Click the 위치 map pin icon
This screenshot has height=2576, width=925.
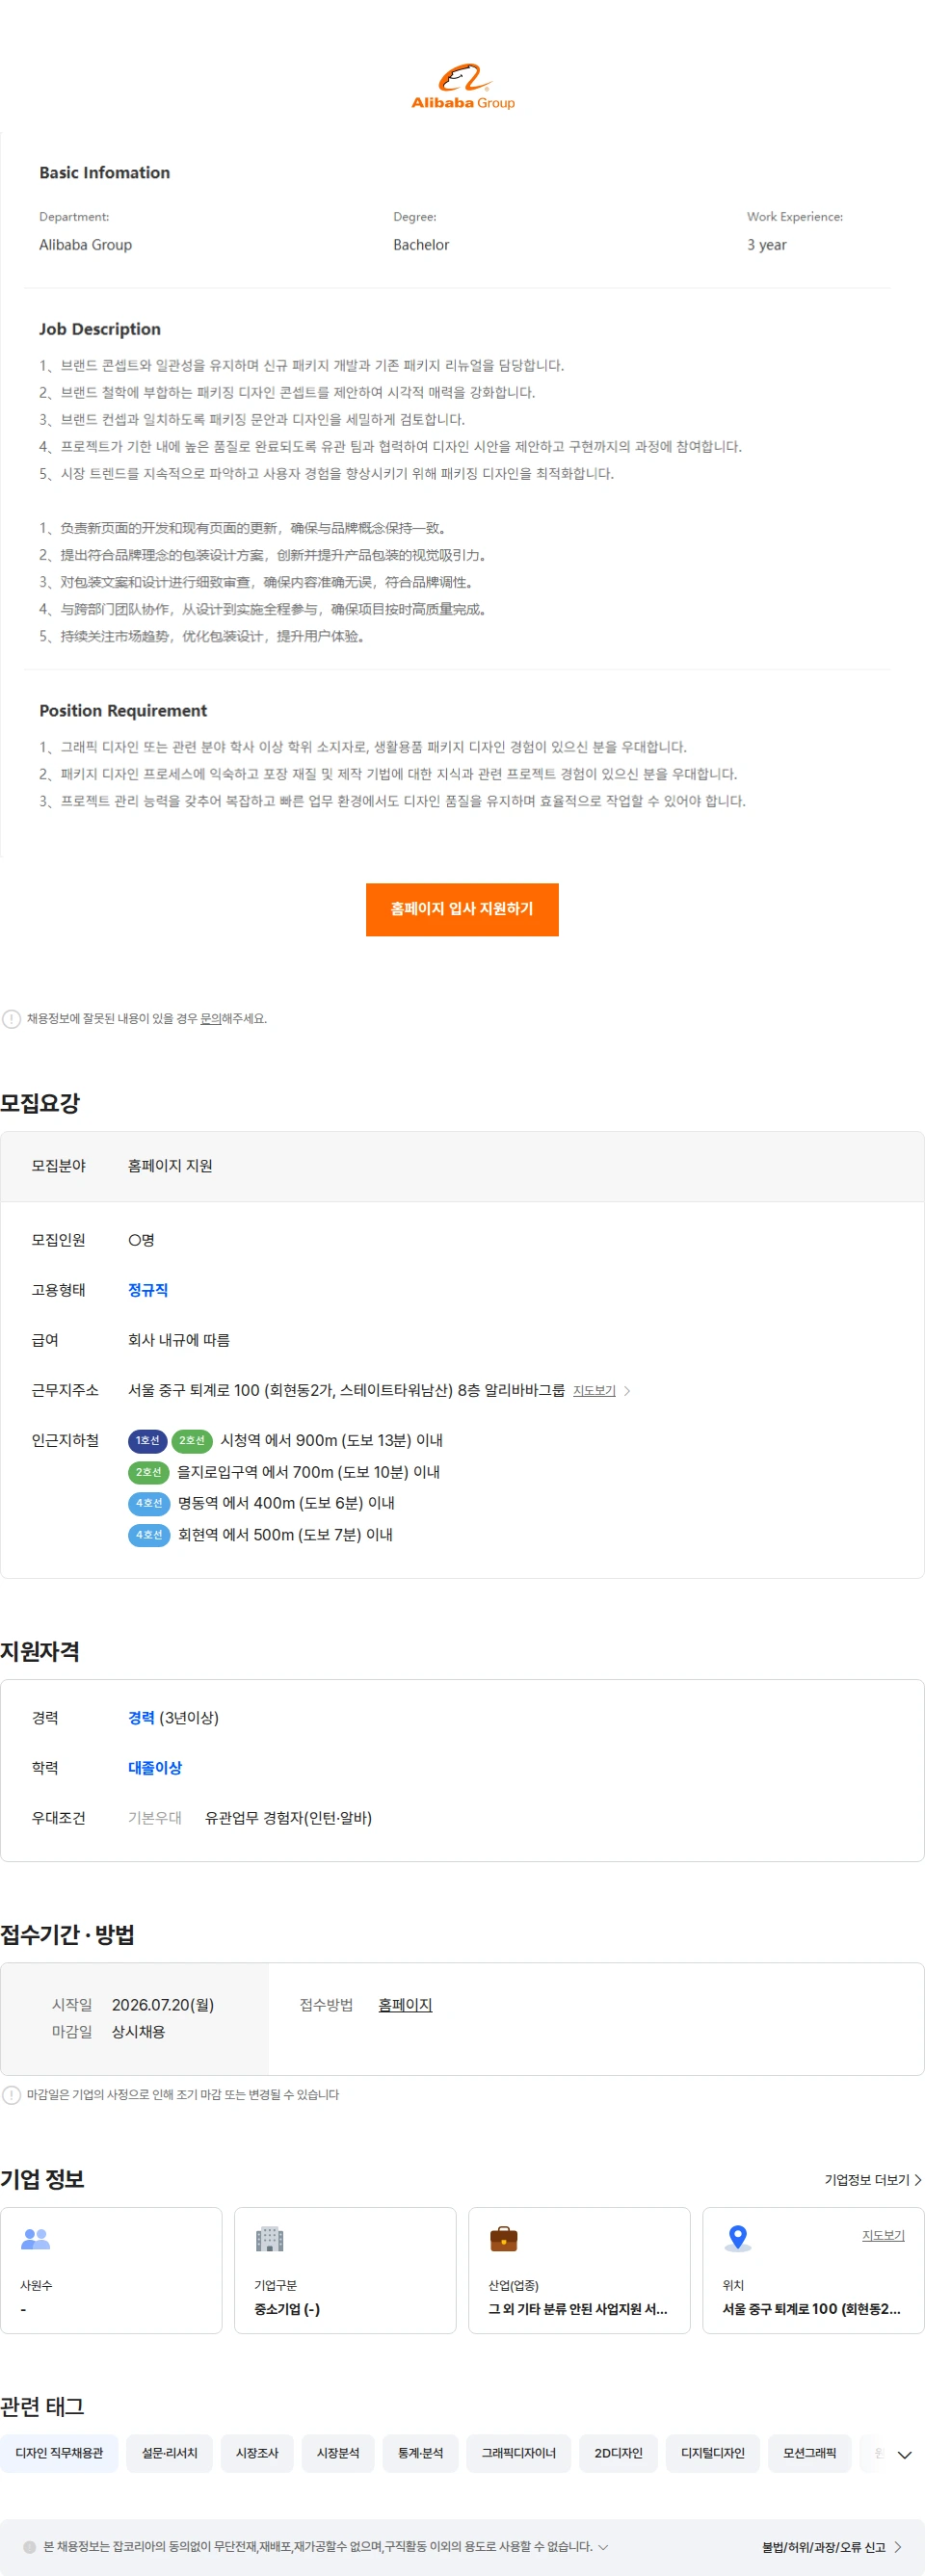(738, 2238)
